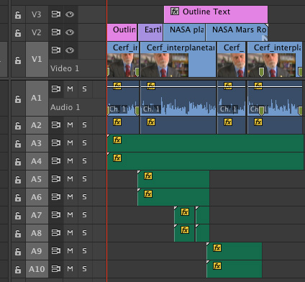
Task: Select the pink Outlin clip on V2
Action: pyautogui.click(x=122, y=32)
